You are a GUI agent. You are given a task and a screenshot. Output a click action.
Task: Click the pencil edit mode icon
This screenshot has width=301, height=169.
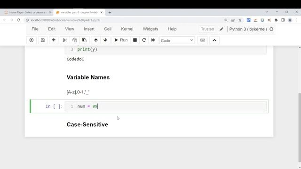click(x=222, y=29)
